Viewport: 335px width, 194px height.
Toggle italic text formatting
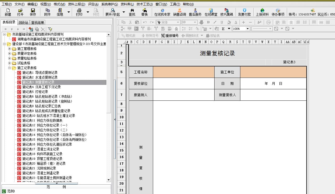pyautogui.click(x=215, y=22)
